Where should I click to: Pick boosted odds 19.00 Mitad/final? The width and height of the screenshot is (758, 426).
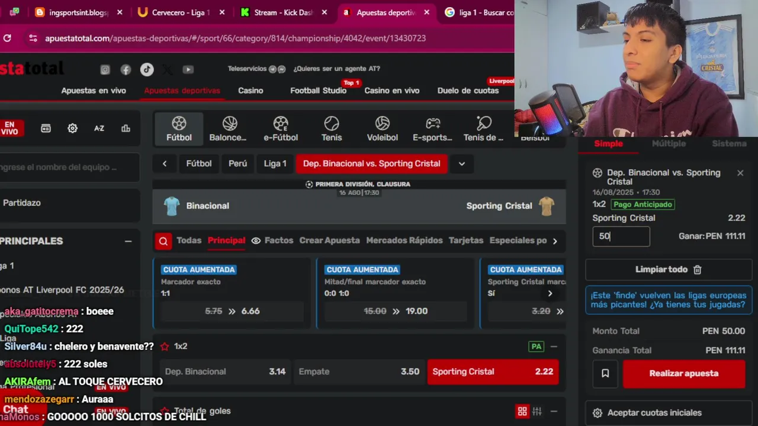396,311
